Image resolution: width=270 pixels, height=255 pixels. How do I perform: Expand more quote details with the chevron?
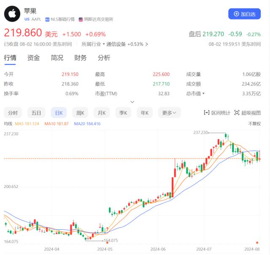pos(132,102)
